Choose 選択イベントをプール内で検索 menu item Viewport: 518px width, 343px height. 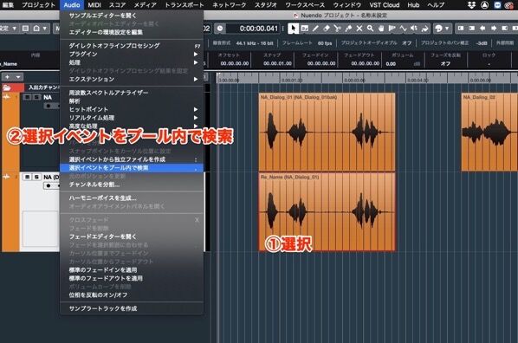[132, 168]
